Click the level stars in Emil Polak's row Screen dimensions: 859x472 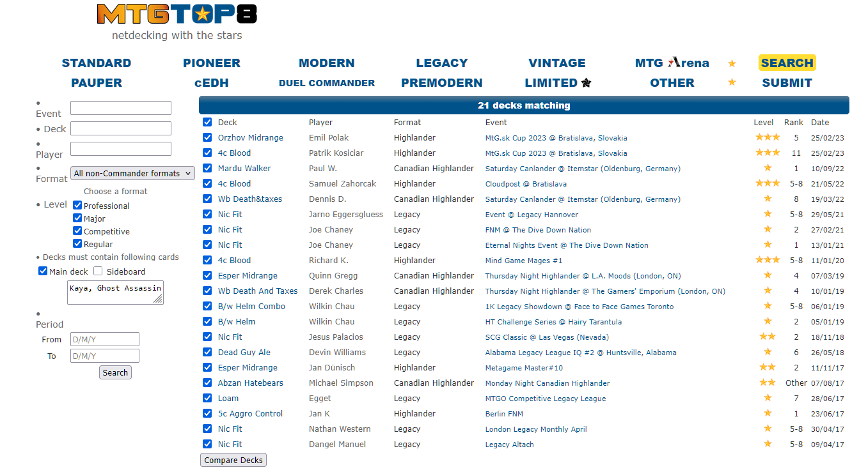(x=768, y=137)
